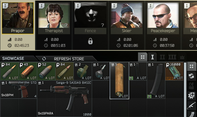Select the PM pistol item
Screen dimensions: 197x117
(19, 89)
